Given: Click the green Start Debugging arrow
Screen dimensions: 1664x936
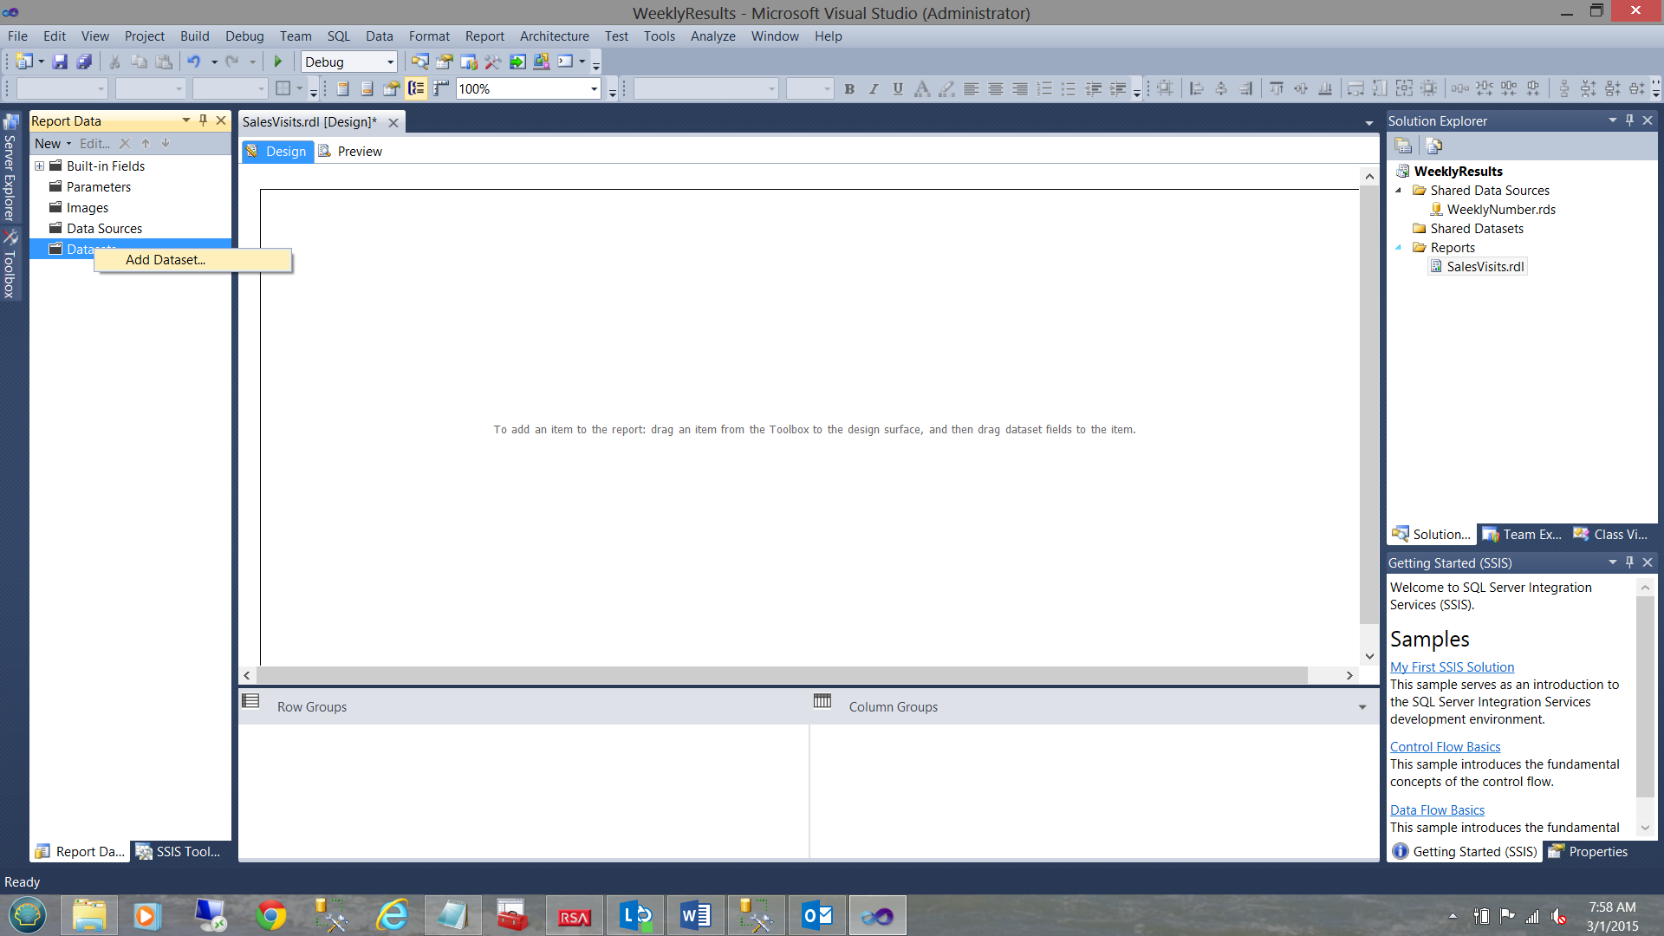Looking at the screenshot, I should point(278,62).
